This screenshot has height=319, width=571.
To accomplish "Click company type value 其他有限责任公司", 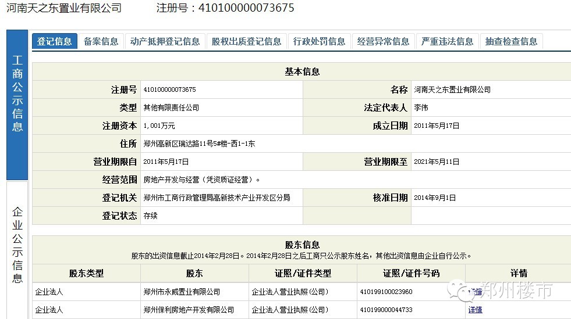I will 171,107.
